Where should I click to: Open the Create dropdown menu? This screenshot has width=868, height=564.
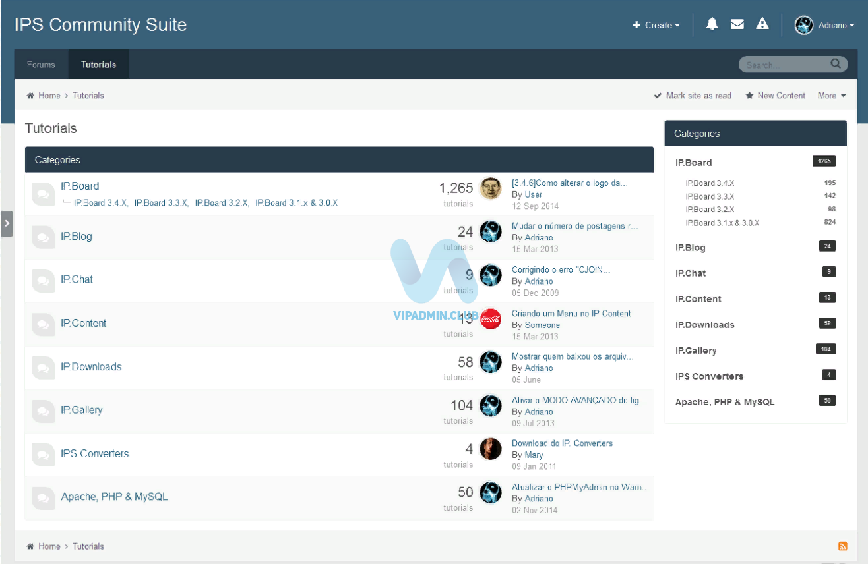(656, 25)
